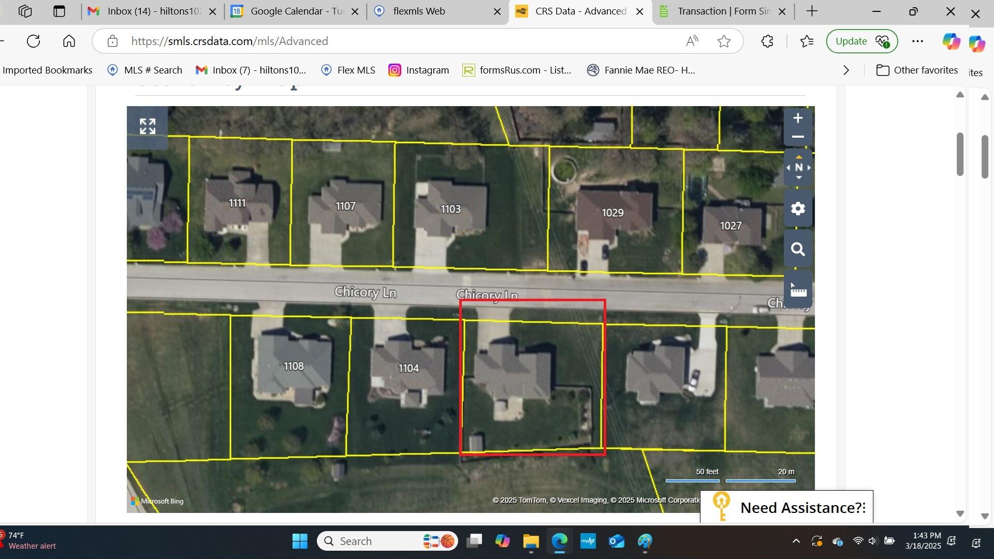Close the CRS Data tab
This screenshot has height=559, width=994.
pos(640,11)
